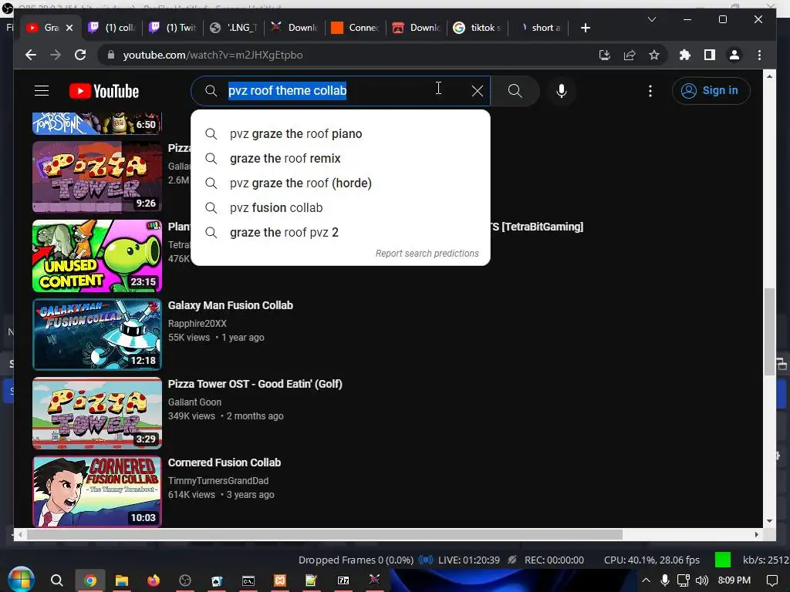
Task: Click the scroll-down arrow of the page
Action: coord(769,521)
